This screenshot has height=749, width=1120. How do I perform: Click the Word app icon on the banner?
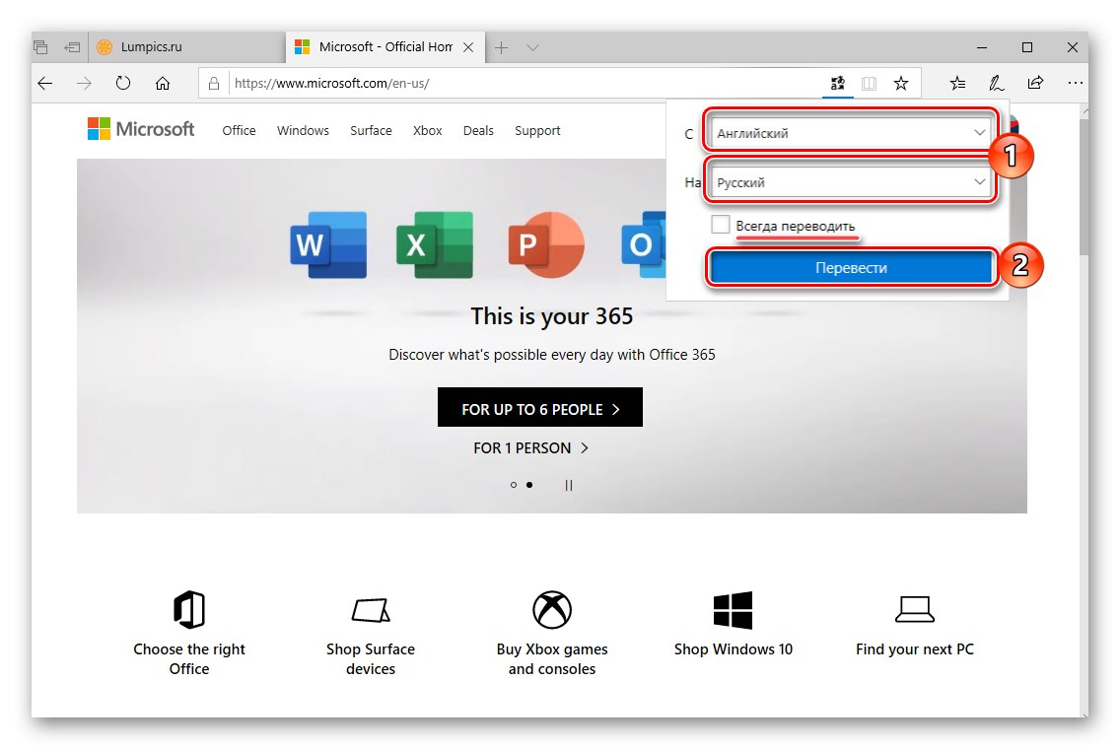coord(329,244)
